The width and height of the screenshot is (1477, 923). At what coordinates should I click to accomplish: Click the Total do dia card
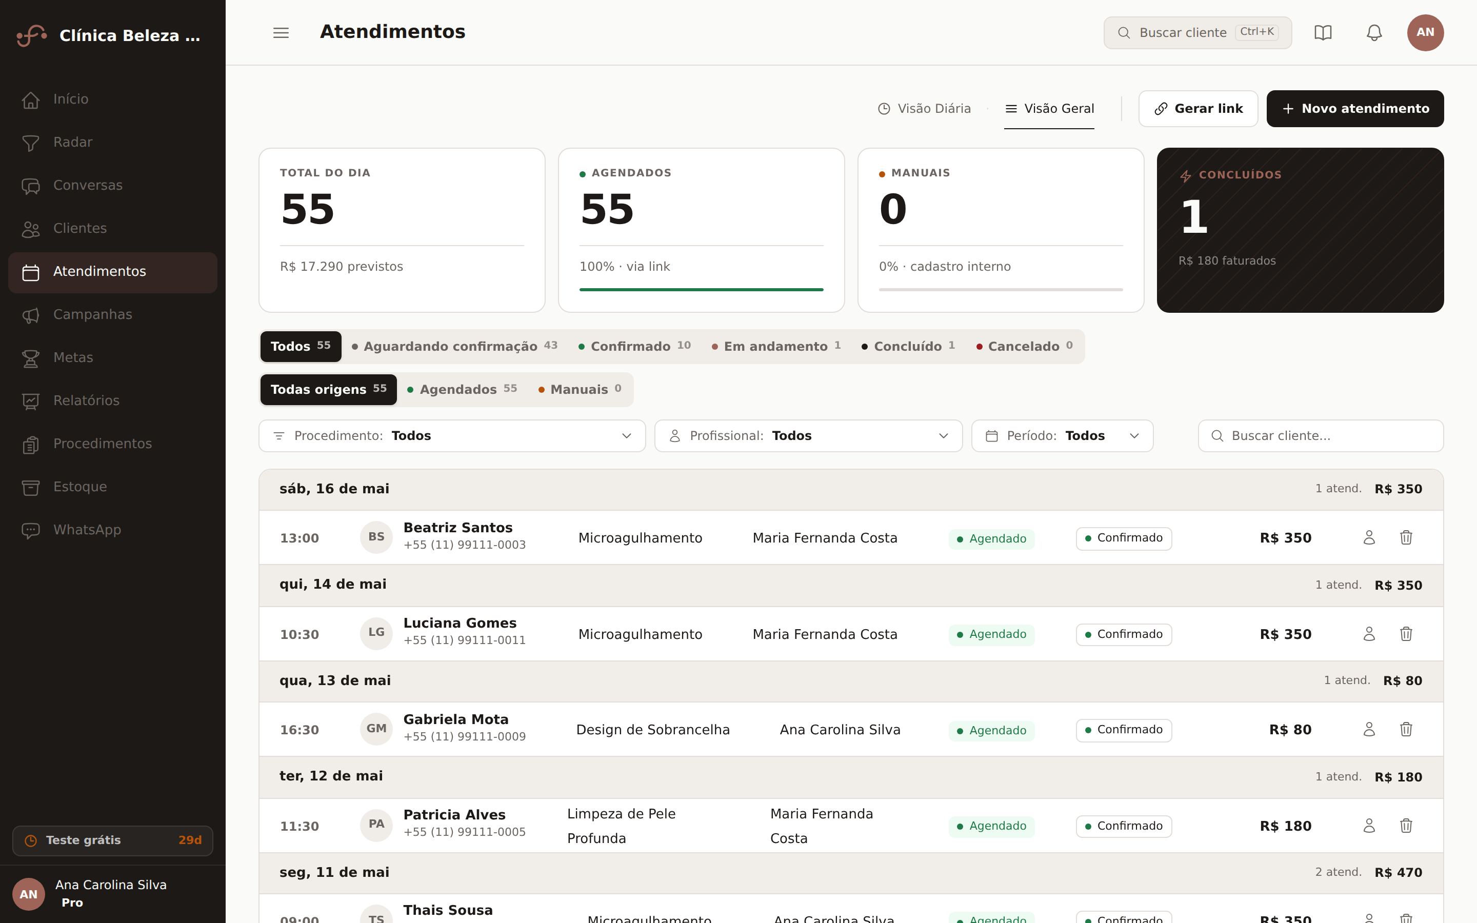pyautogui.click(x=402, y=230)
